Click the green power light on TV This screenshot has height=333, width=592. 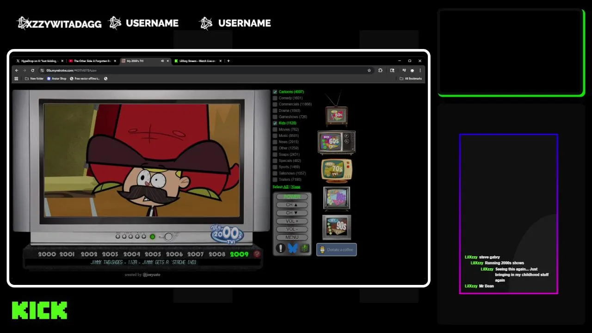click(x=152, y=237)
